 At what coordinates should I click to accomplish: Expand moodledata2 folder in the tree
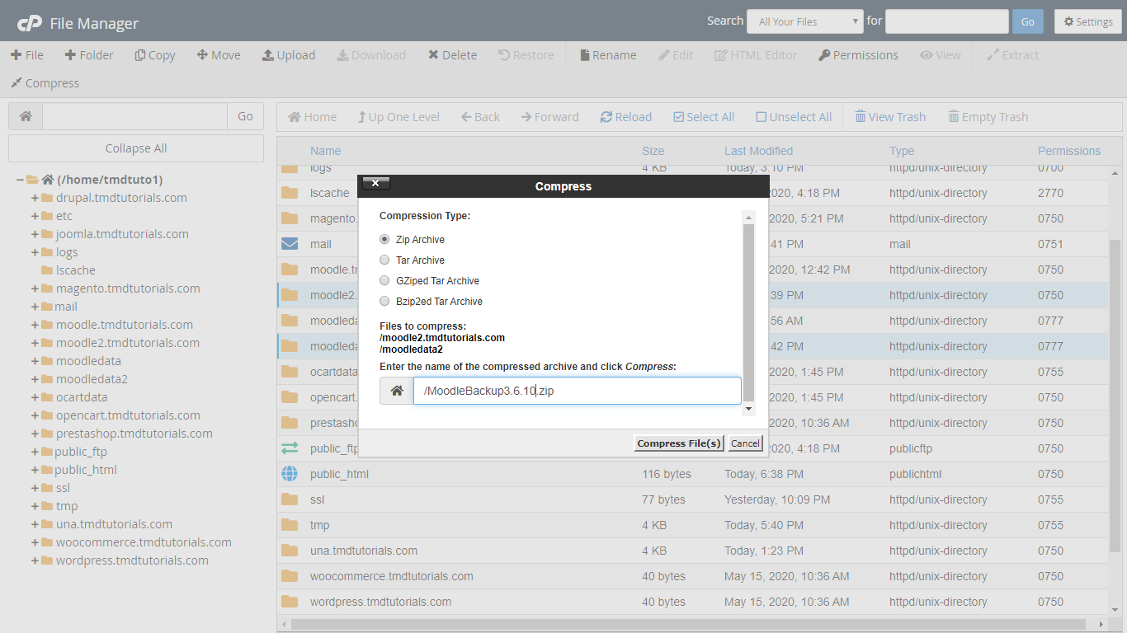click(x=35, y=379)
